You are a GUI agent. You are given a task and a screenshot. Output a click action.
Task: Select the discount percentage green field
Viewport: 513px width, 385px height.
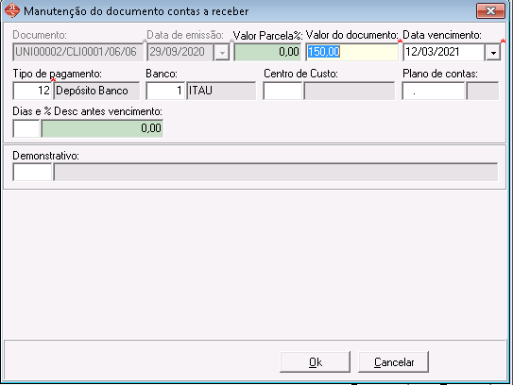click(x=102, y=128)
